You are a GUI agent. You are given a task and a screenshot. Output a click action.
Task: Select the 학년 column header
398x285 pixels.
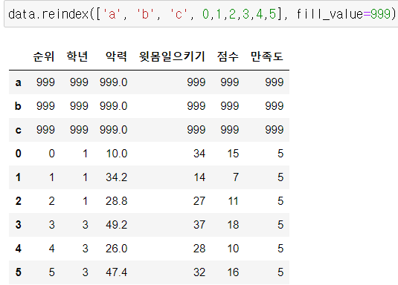point(77,56)
